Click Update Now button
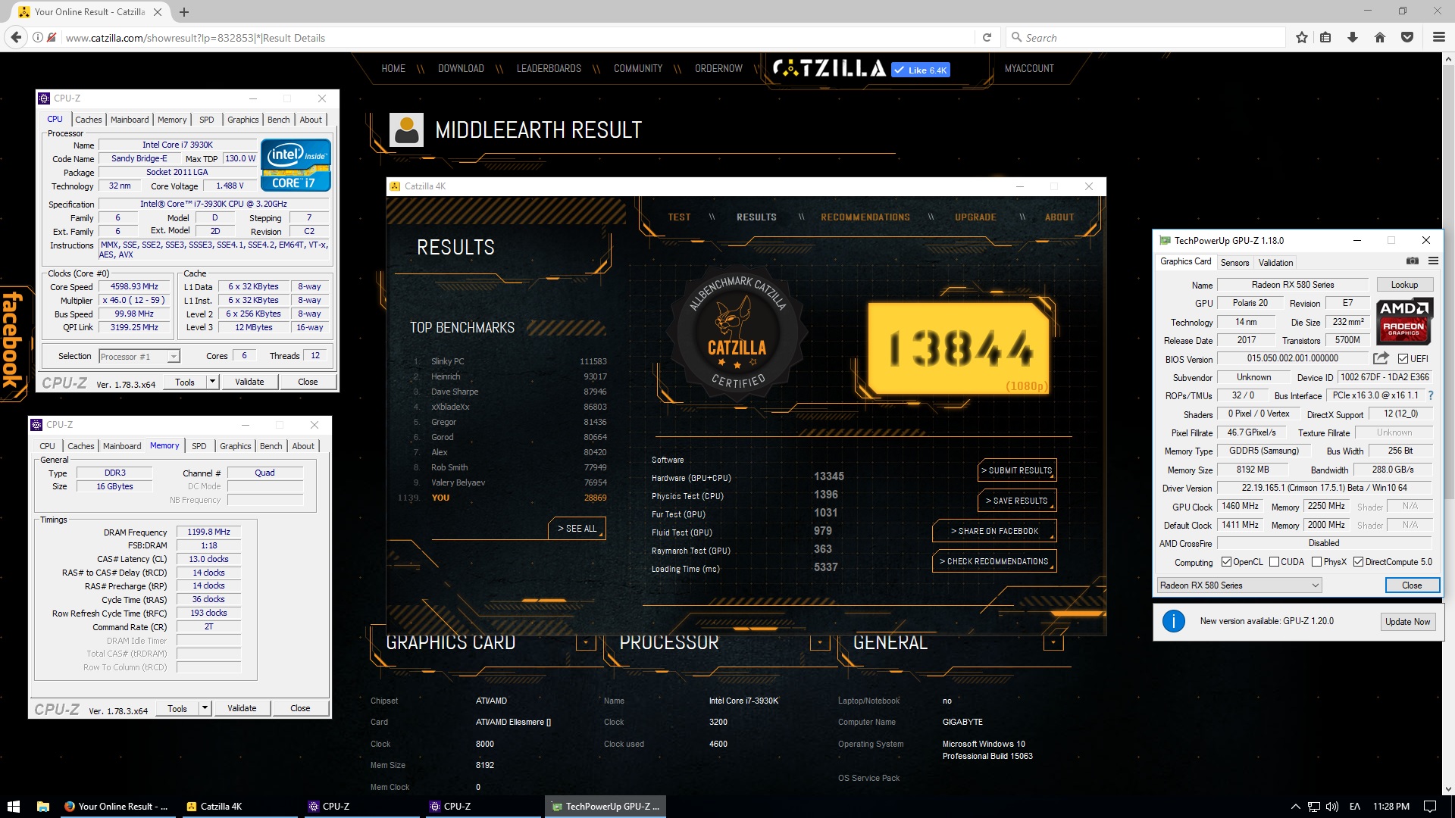The image size is (1455, 818). click(1407, 622)
